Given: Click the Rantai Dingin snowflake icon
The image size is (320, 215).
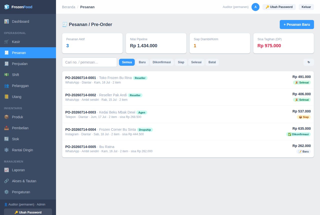Looking at the screenshot, I should [x=6, y=150].
